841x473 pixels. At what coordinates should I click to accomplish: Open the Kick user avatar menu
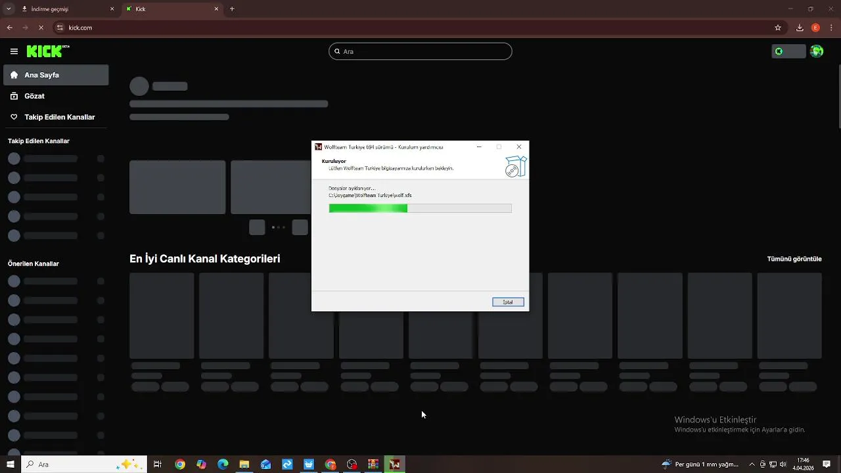[x=817, y=51]
